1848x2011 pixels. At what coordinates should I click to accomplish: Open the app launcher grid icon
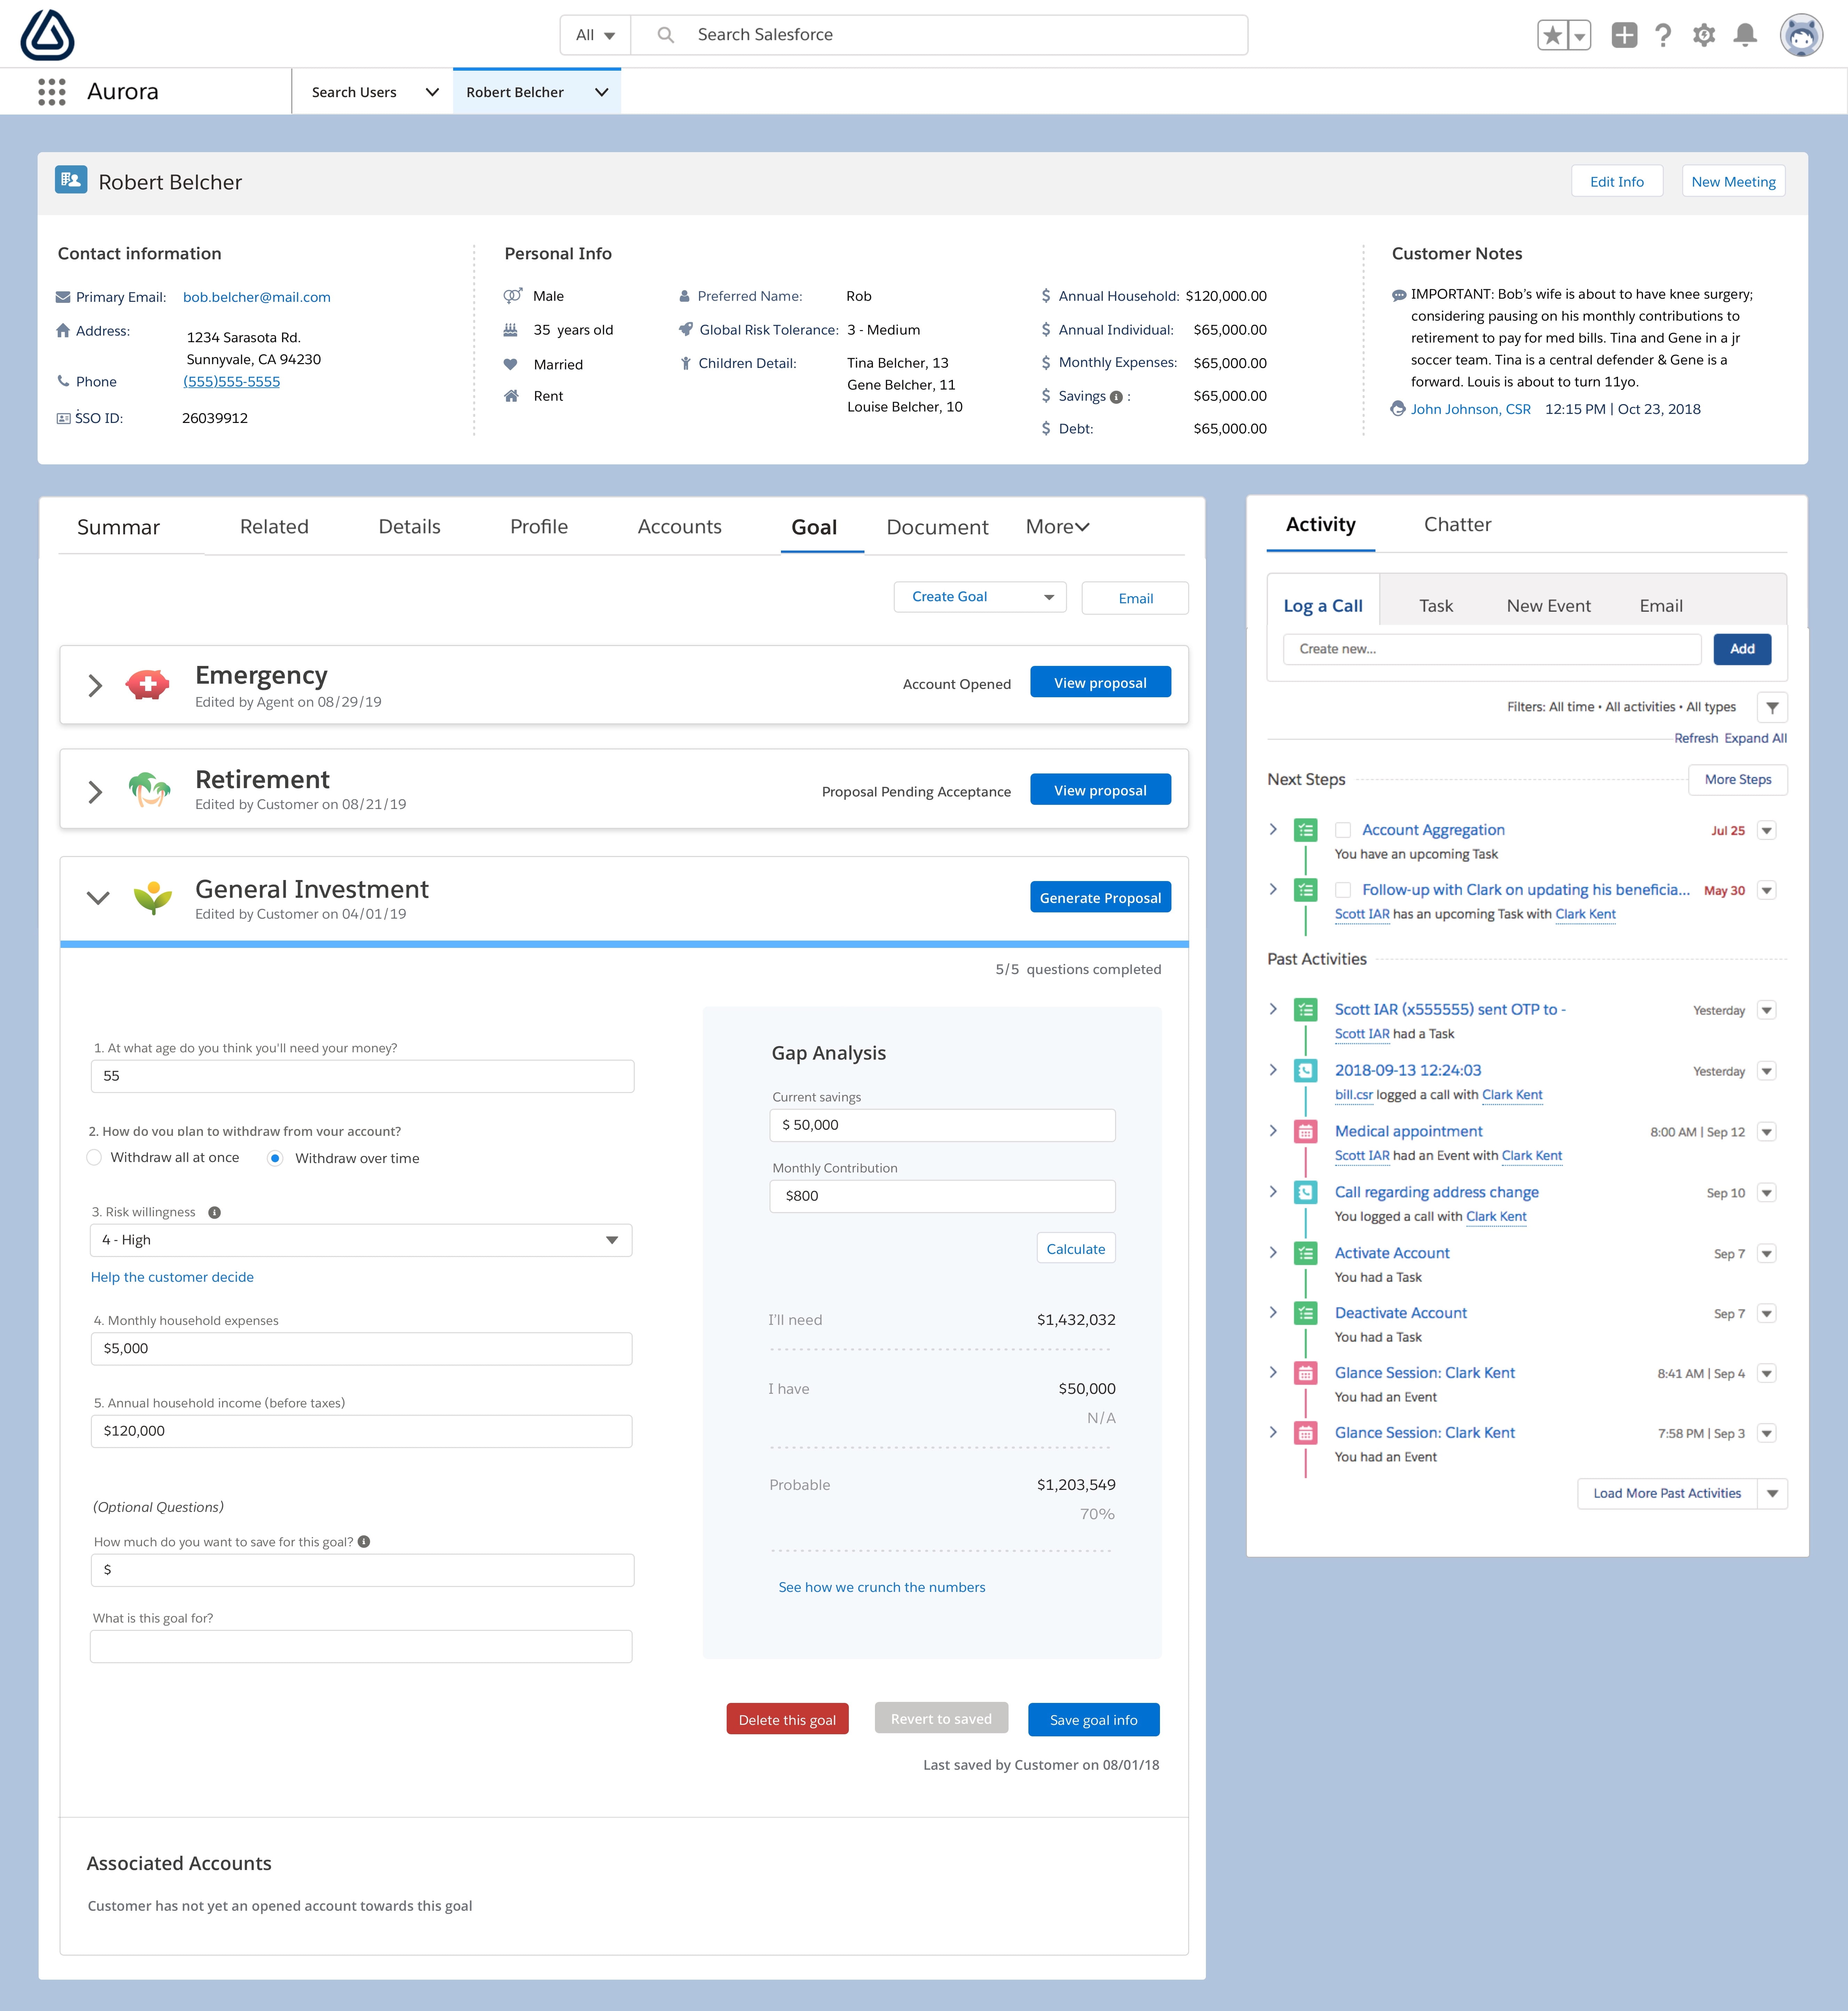[52, 92]
